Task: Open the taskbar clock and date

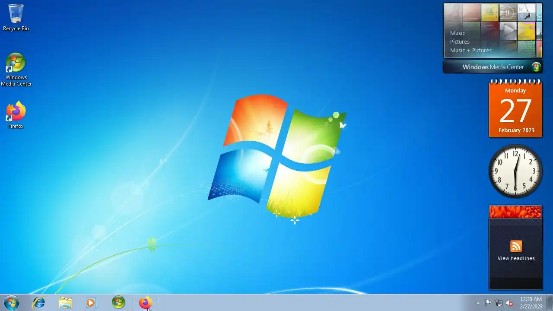Action: [x=531, y=303]
